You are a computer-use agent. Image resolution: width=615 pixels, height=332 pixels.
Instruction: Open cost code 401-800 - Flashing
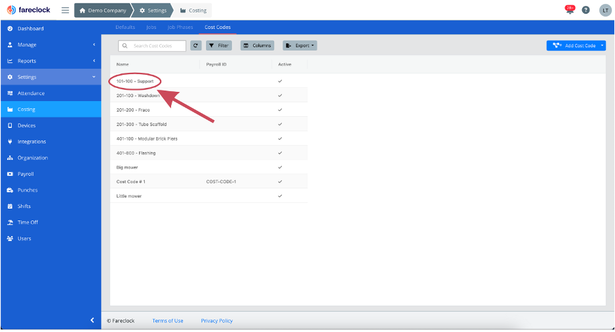click(136, 153)
